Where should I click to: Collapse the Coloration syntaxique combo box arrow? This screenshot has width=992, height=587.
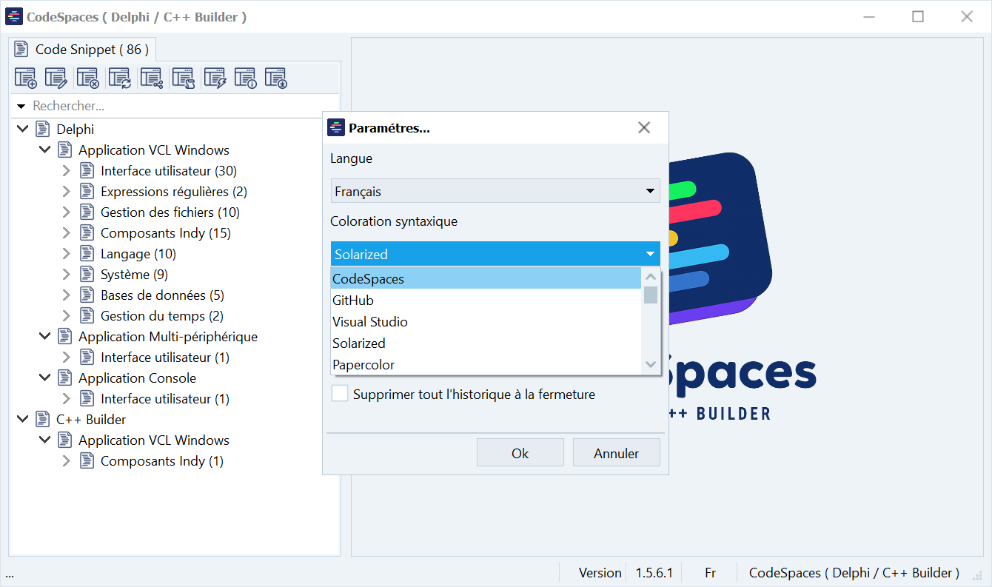[x=650, y=254]
